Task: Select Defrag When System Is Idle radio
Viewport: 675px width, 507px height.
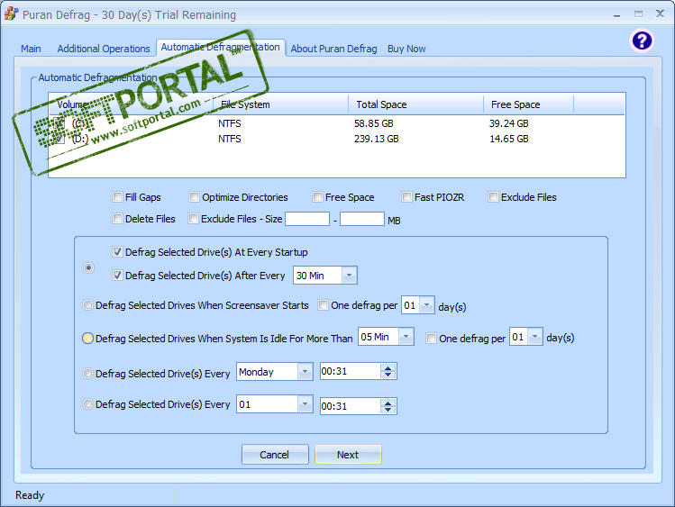Action: pos(87,339)
